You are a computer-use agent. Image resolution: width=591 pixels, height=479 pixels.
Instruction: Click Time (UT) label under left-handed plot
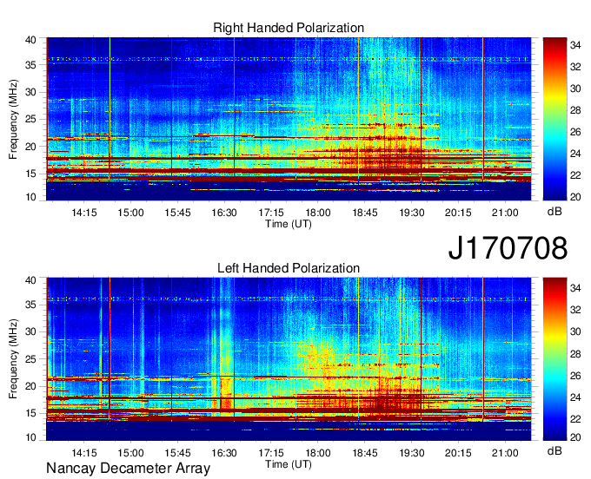coord(289,464)
